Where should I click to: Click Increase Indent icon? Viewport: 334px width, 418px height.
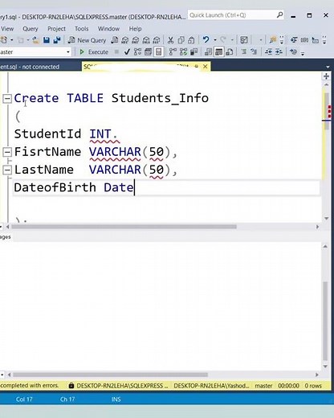pos(279,51)
